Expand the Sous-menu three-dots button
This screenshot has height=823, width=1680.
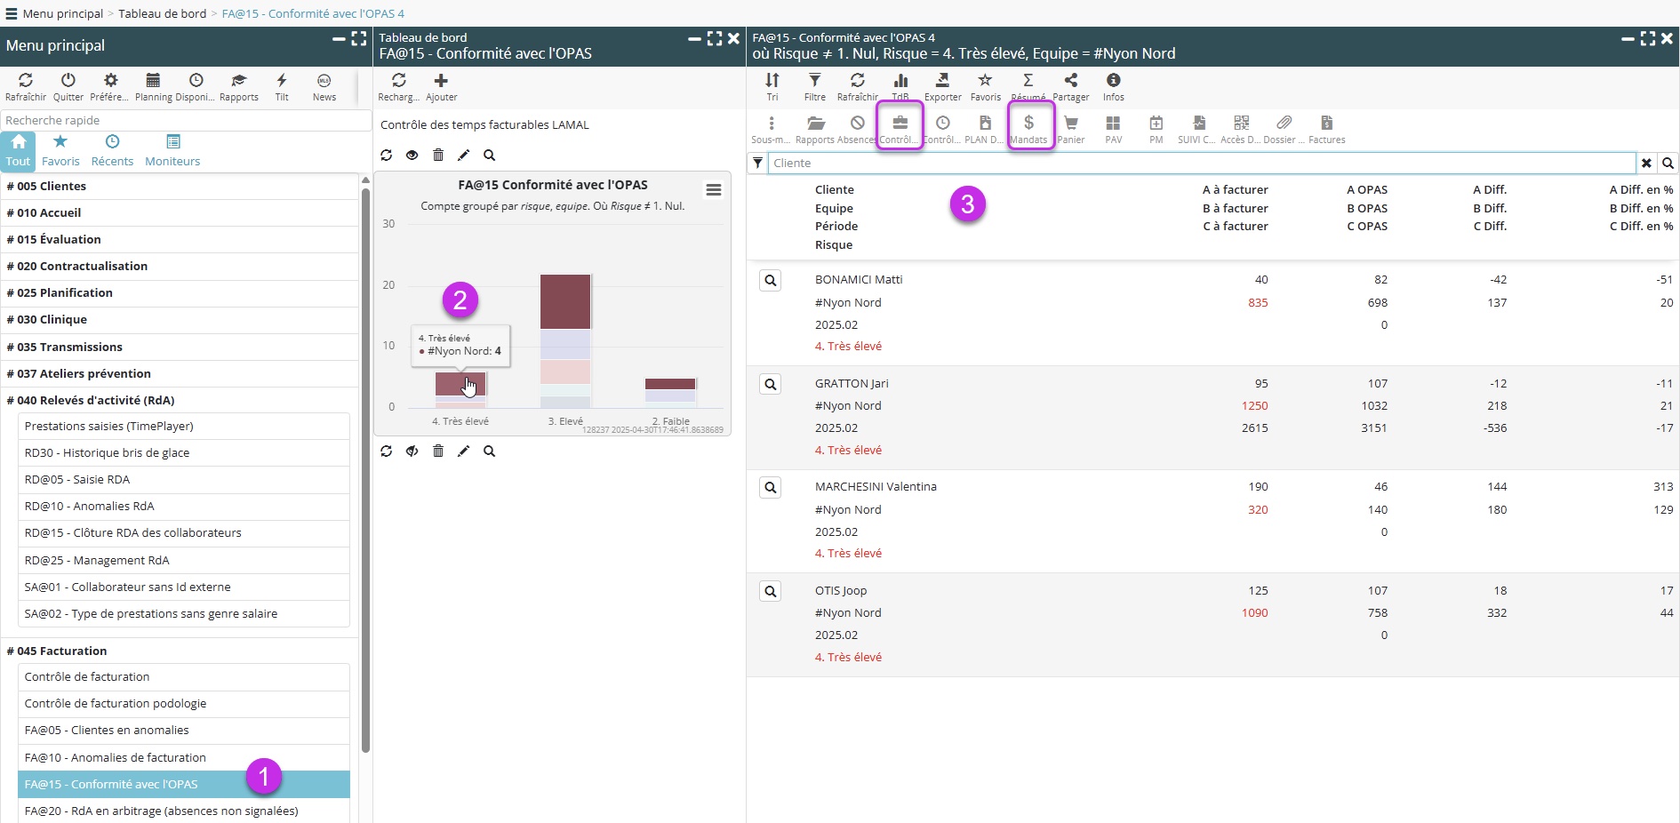(x=771, y=125)
